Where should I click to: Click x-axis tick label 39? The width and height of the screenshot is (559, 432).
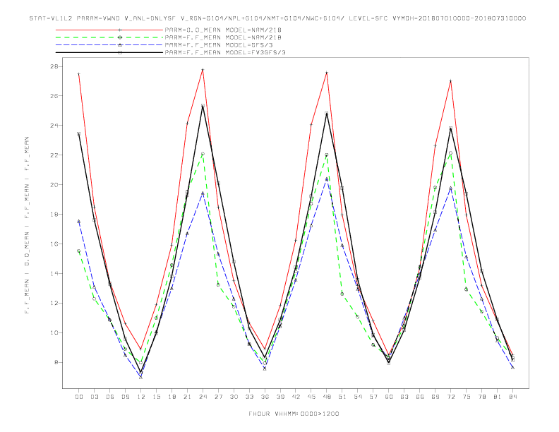tap(280, 397)
